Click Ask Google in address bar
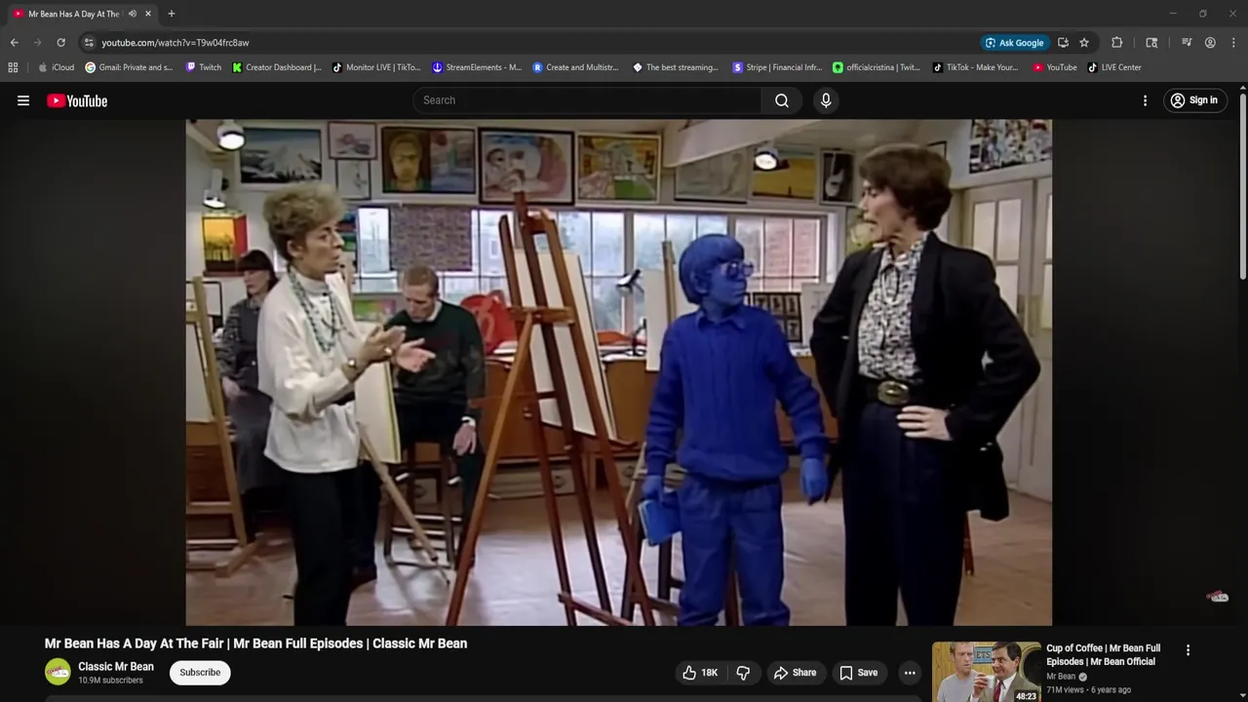The width and height of the screenshot is (1248, 702). click(x=1015, y=43)
